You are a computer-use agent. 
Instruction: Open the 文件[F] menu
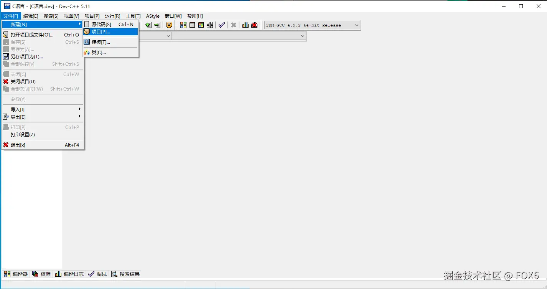11,16
